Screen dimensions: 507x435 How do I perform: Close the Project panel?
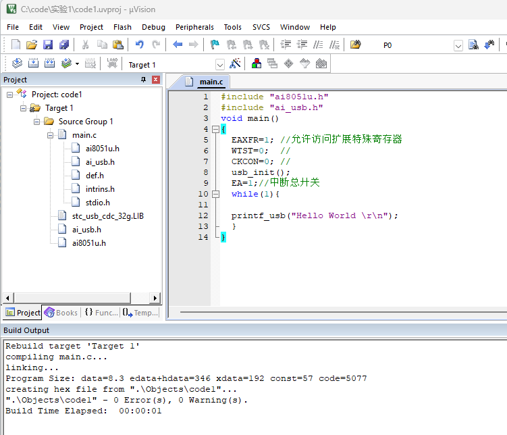[156, 80]
